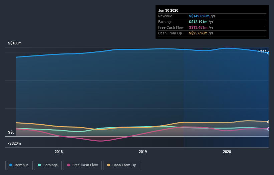
Task: Click the S$25.696m cash from op value
Action: [198, 33]
